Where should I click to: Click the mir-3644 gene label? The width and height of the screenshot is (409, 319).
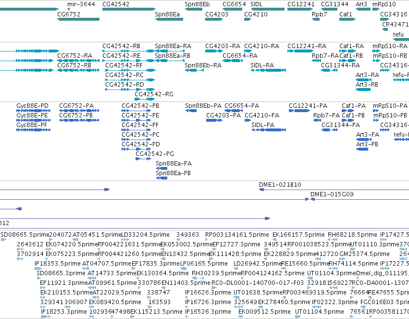(x=81, y=4)
